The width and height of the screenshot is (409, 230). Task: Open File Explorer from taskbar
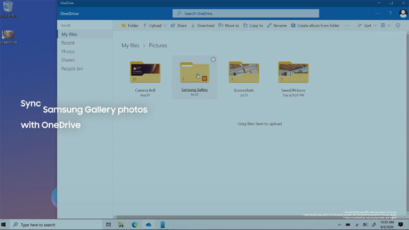pos(121,224)
